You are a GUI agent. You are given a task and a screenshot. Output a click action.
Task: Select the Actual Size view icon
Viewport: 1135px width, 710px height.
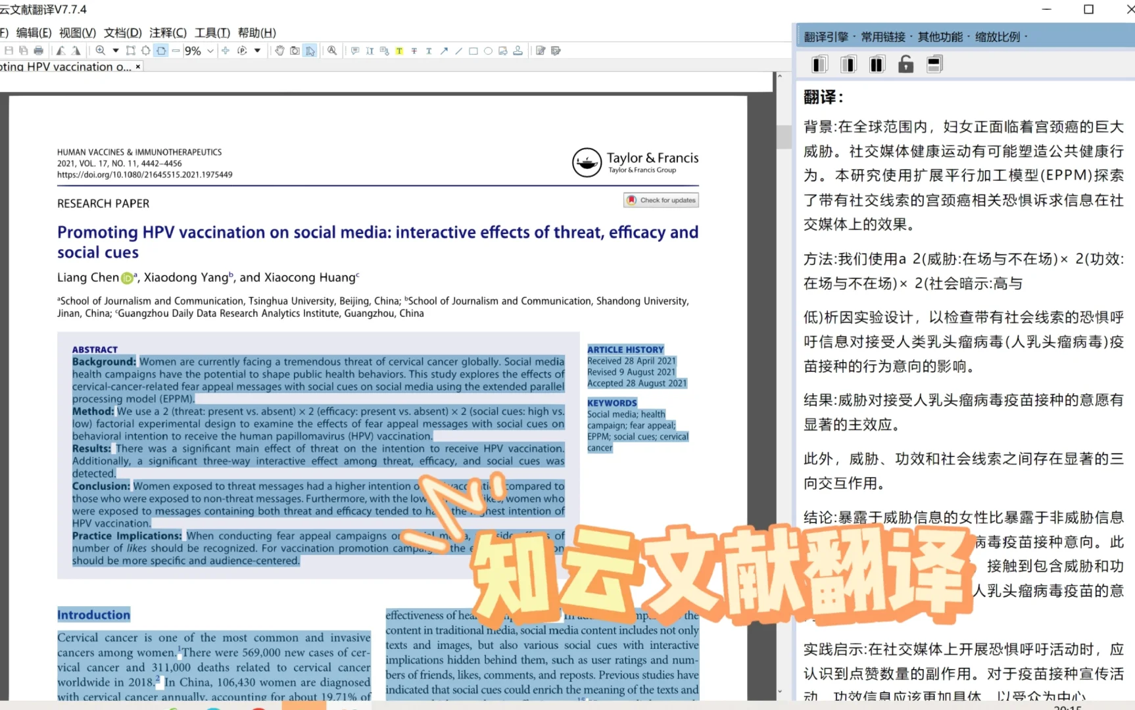click(x=131, y=51)
